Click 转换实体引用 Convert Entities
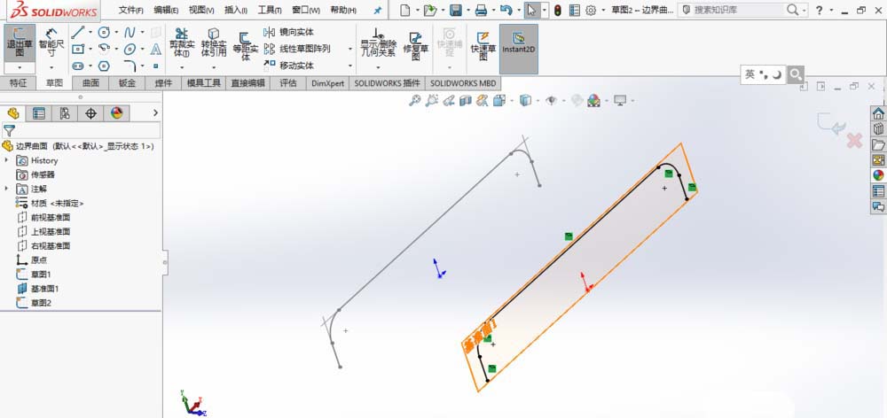Viewport: 887px width, 418px height. pos(214,43)
